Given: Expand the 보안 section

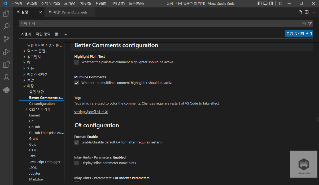Looking at the screenshot, I should tap(24, 80).
